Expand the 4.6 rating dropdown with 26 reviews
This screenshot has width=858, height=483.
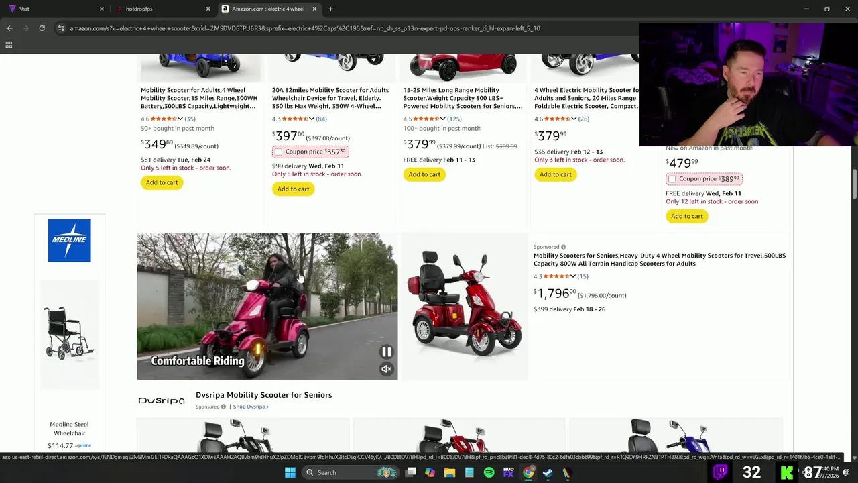click(x=573, y=119)
